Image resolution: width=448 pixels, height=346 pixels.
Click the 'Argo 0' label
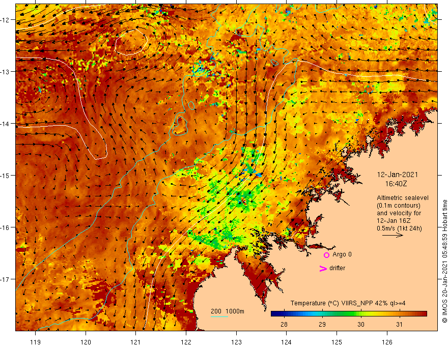[342, 254]
